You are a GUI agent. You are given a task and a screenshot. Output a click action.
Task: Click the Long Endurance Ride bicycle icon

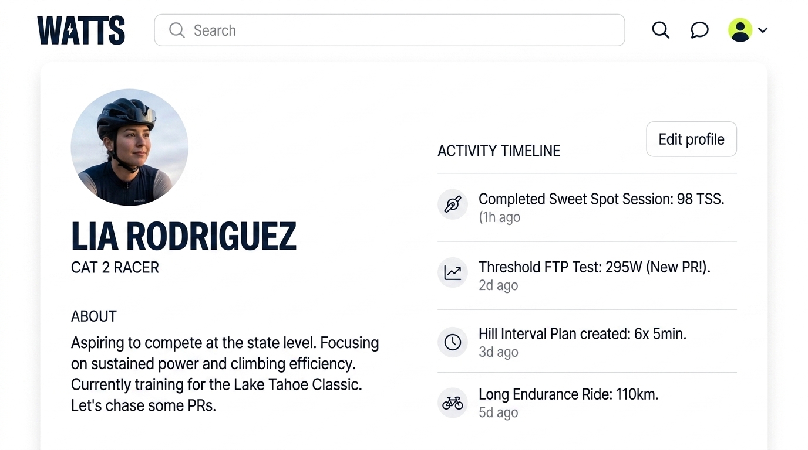click(x=453, y=403)
